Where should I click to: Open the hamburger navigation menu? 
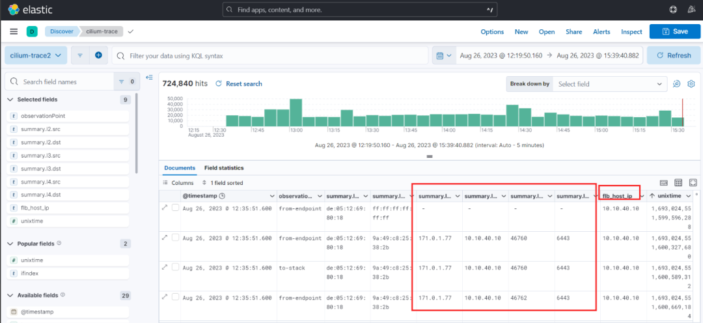pos(14,31)
